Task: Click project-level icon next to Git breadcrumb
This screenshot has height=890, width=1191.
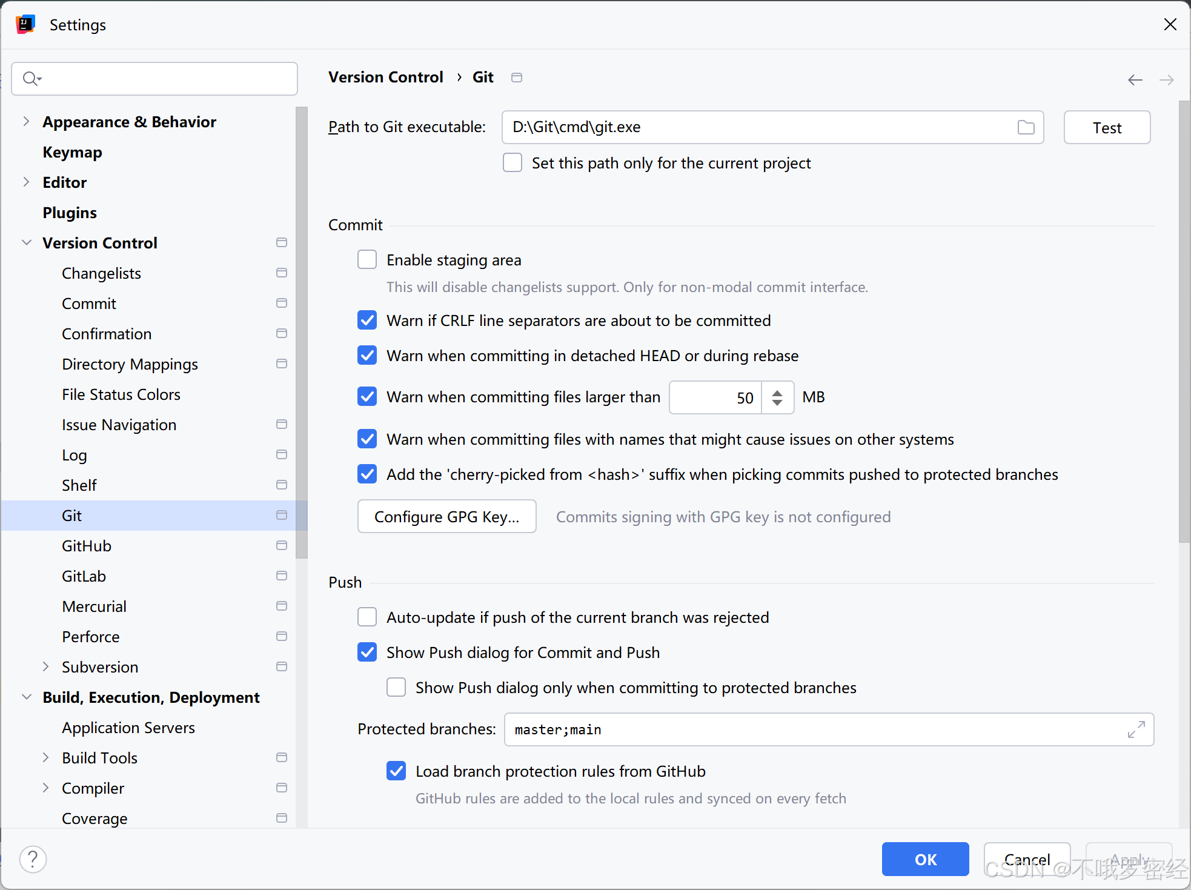Action: coord(517,78)
